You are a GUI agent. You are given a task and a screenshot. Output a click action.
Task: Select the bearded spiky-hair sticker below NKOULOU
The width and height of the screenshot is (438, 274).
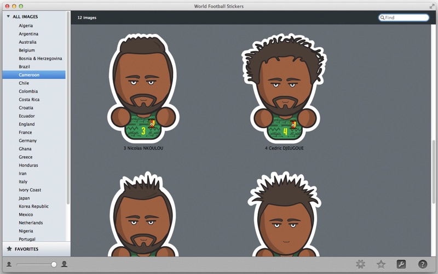[143, 214]
